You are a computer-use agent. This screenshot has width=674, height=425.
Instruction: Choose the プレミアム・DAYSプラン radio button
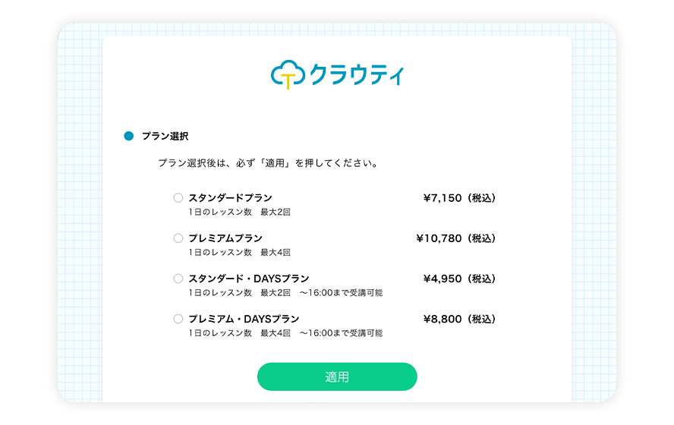pyautogui.click(x=178, y=319)
